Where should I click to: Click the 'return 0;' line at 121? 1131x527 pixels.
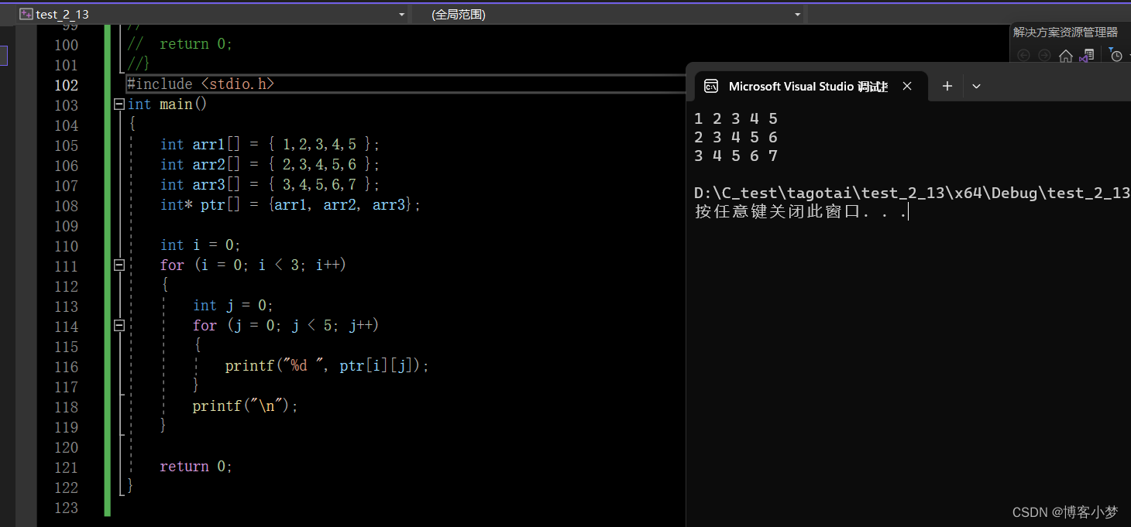pyautogui.click(x=196, y=466)
